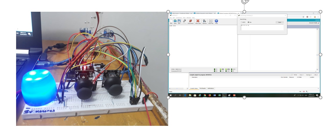Open the Connection menu
This screenshot has width=330, height=134.
pos(179,18)
